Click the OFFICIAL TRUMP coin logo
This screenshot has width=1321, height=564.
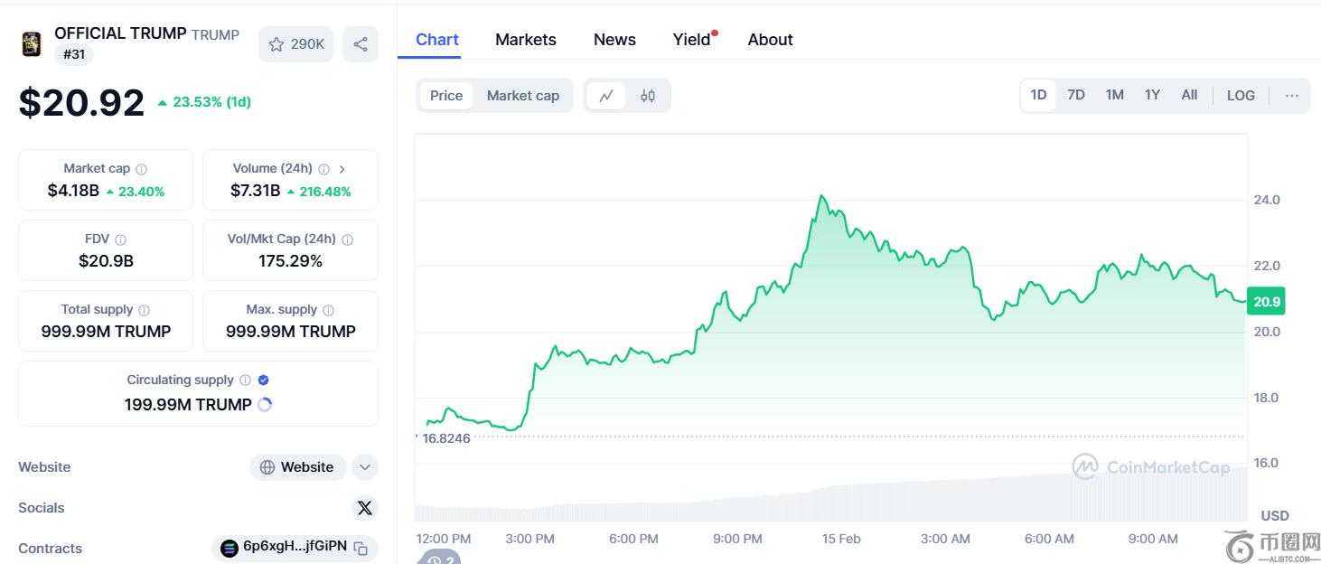coord(32,44)
